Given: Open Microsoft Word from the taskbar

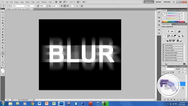Looking at the screenshot, I should (x=39, y=104).
